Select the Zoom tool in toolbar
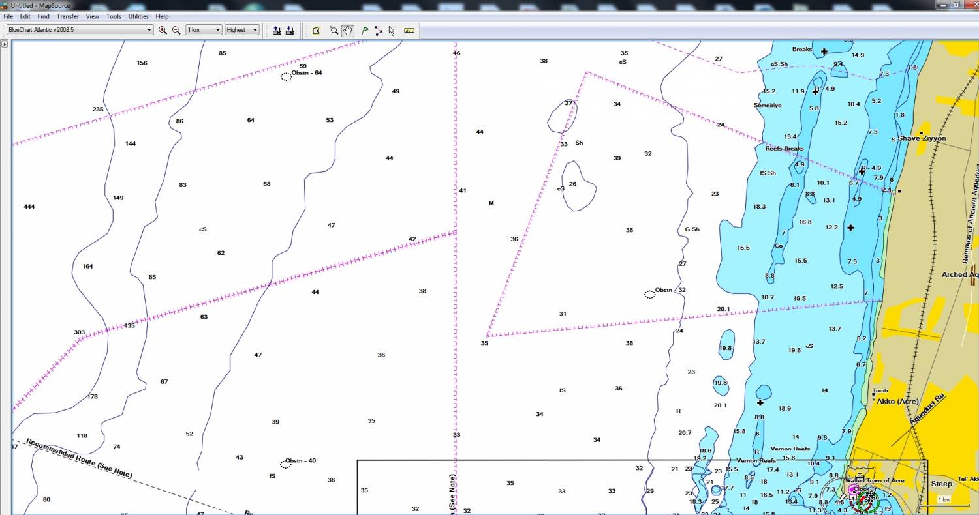Screen dimensions: 979x515 (x=334, y=30)
